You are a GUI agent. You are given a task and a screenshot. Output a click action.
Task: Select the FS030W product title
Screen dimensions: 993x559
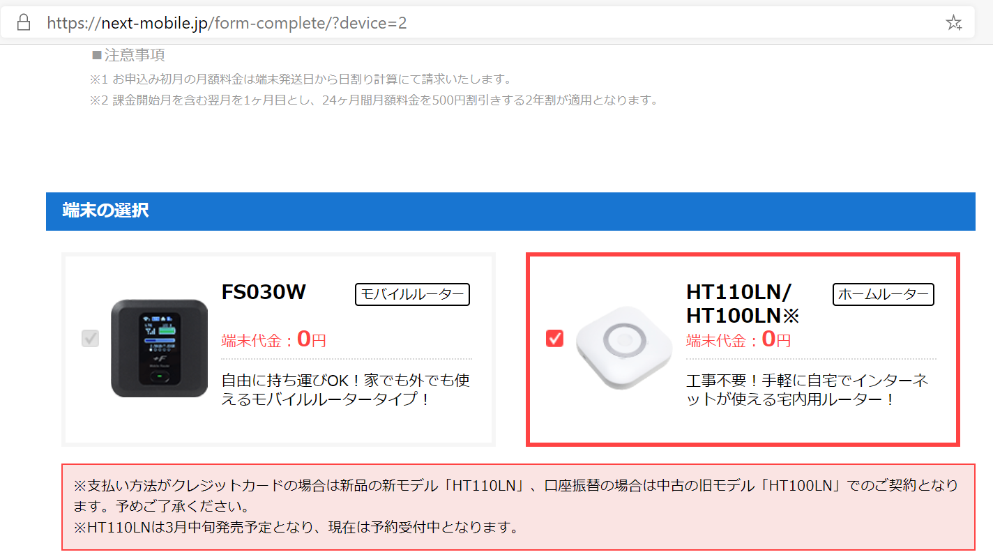[264, 292]
